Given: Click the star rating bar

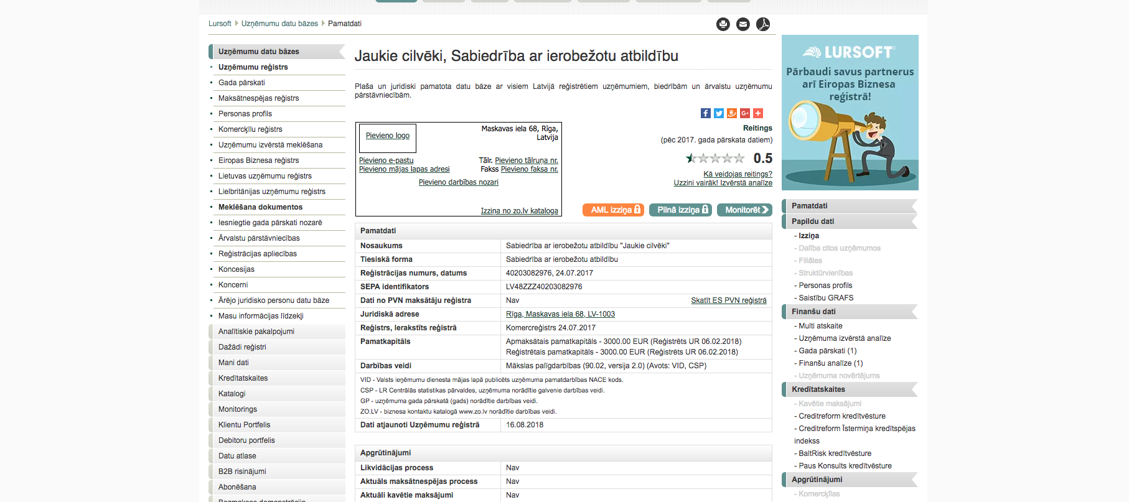Looking at the screenshot, I should pyautogui.click(x=715, y=158).
